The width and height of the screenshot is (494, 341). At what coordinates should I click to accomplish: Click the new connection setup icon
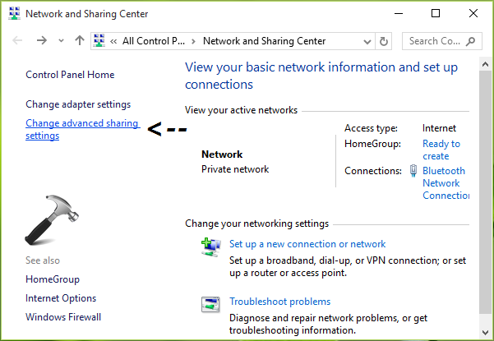point(210,246)
